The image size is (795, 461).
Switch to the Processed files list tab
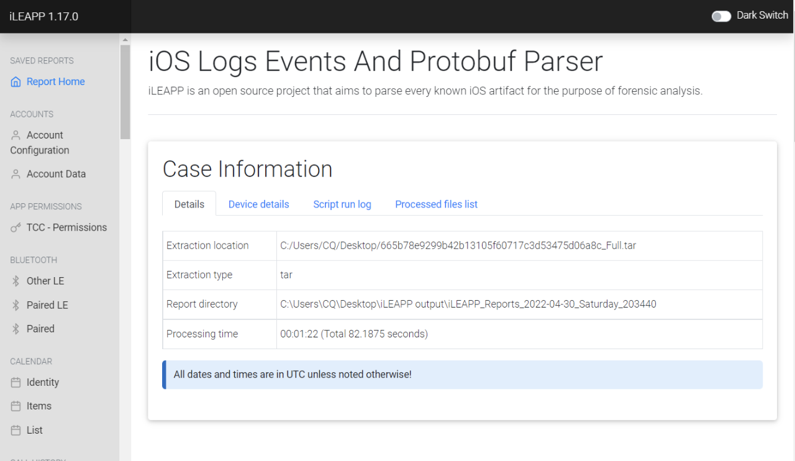[436, 204]
